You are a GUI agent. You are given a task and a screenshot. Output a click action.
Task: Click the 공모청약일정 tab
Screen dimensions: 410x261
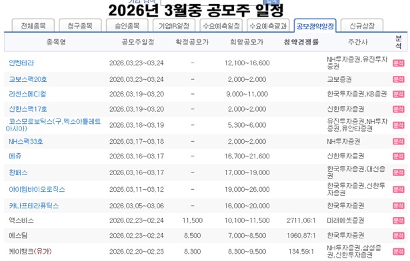(315, 25)
